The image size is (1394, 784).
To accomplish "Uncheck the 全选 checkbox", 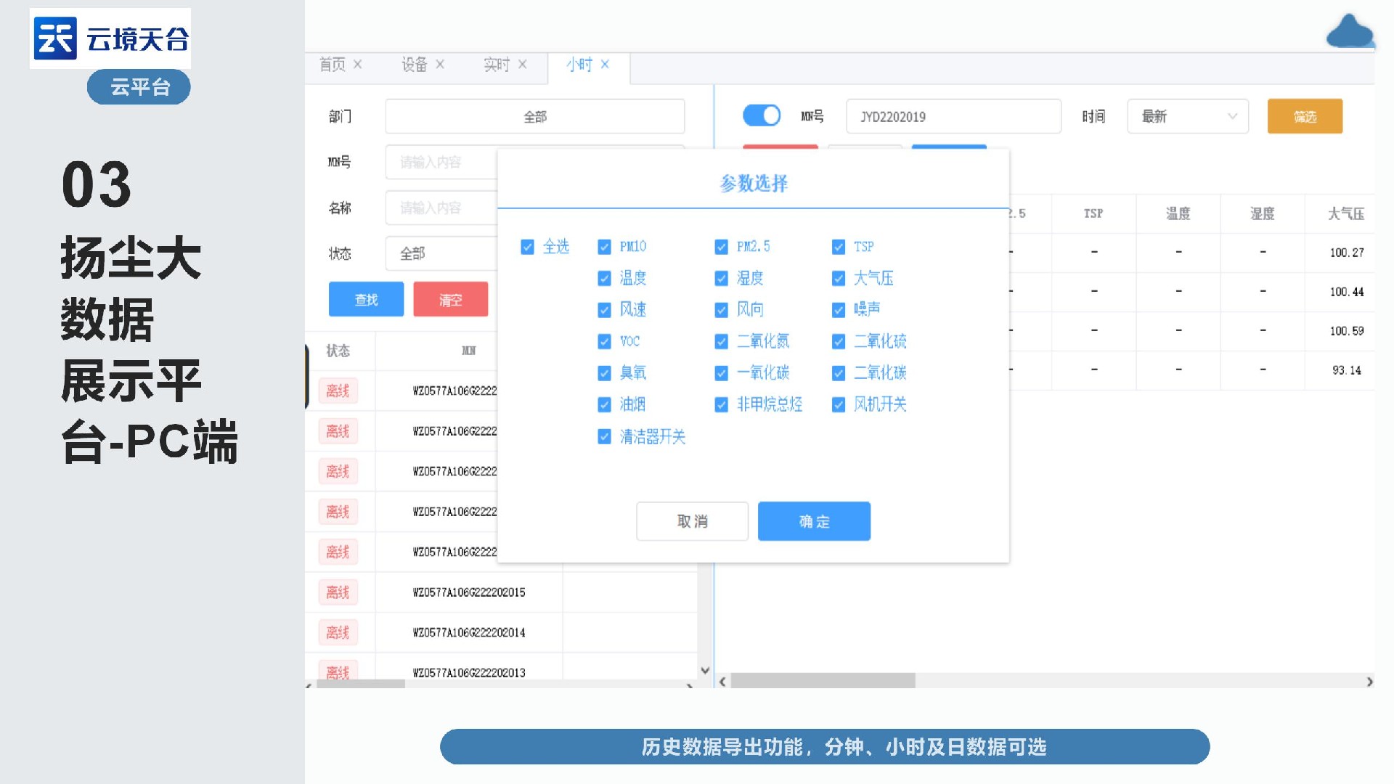I will pyautogui.click(x=528, y=247).
